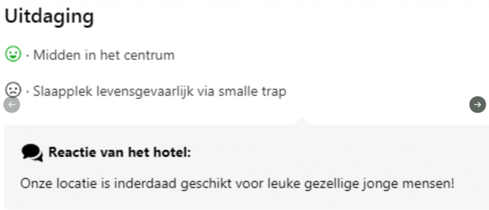489x210 pixels.
Task: Click the gray sad face icon
Action: click(x=13, y=90)
